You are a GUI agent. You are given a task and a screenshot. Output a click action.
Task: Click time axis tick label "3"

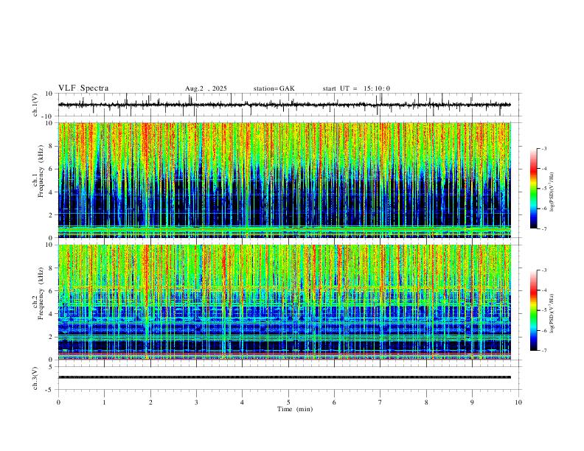pos(196,402)
